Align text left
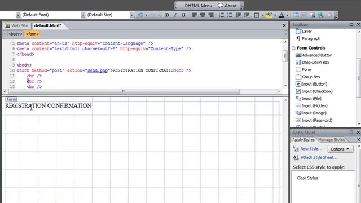Viewport: 361px width, 203px height. tap(194, 15)
